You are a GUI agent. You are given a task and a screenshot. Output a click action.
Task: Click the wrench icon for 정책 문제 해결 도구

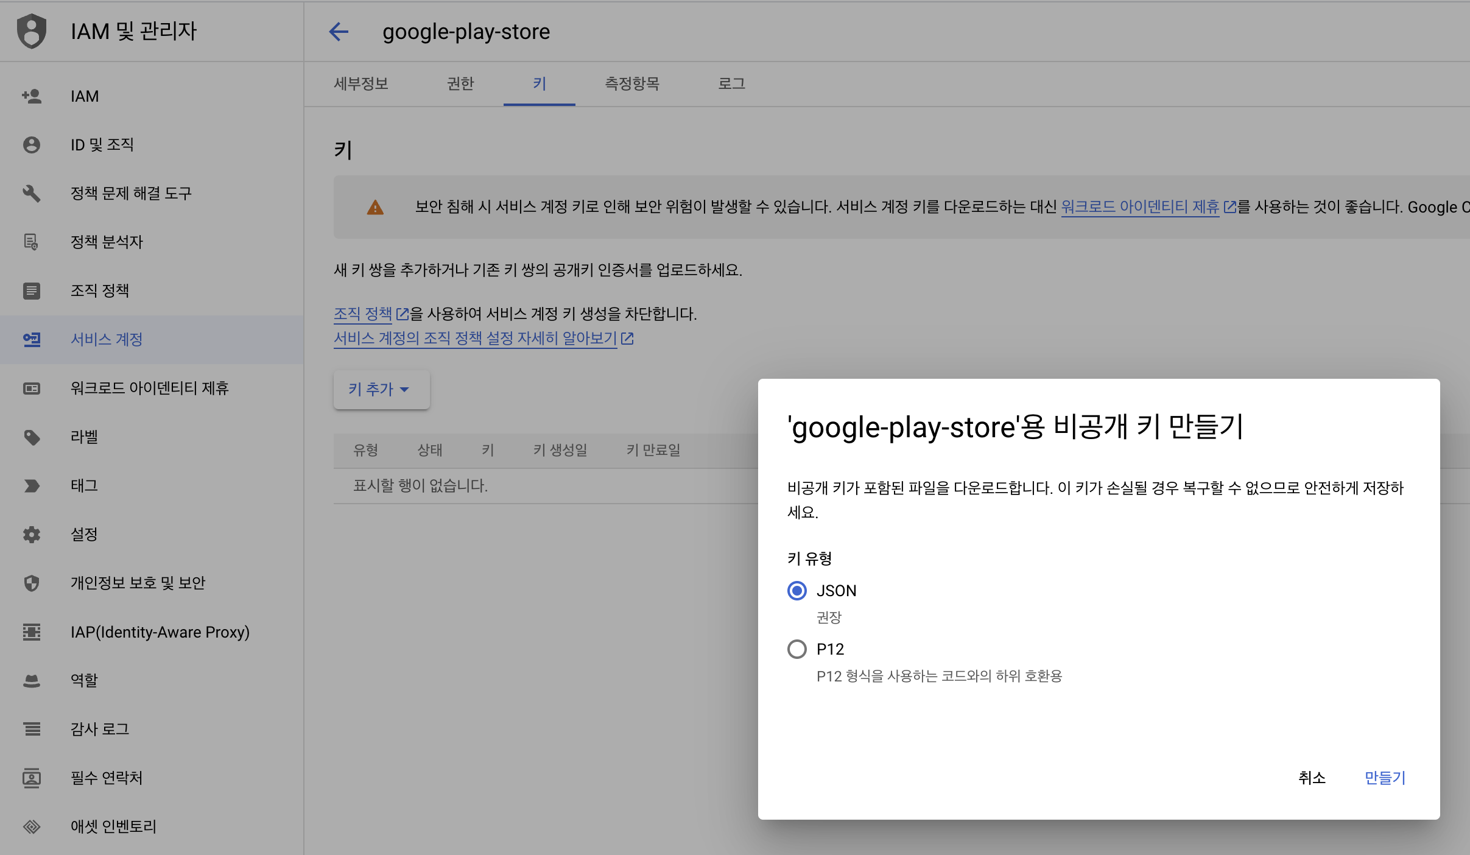[32, 194]
